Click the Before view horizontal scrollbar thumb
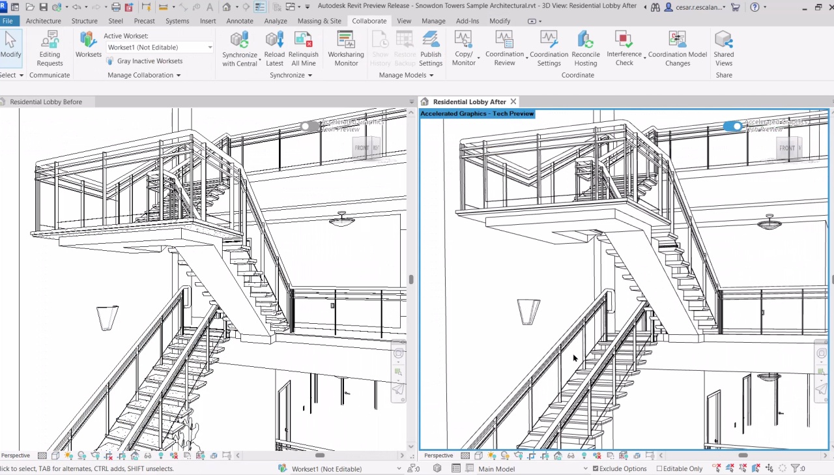Screen dimensions: 834x475 tap(320, 455)
